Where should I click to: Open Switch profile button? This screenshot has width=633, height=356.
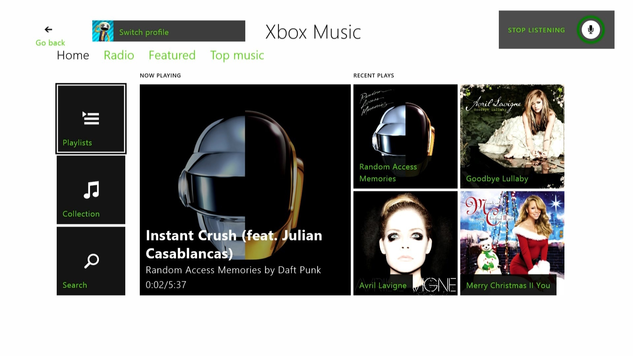[169, 31]
